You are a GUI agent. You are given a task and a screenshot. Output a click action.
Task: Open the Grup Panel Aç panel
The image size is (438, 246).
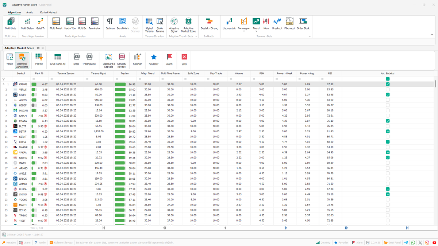point(58,59)
